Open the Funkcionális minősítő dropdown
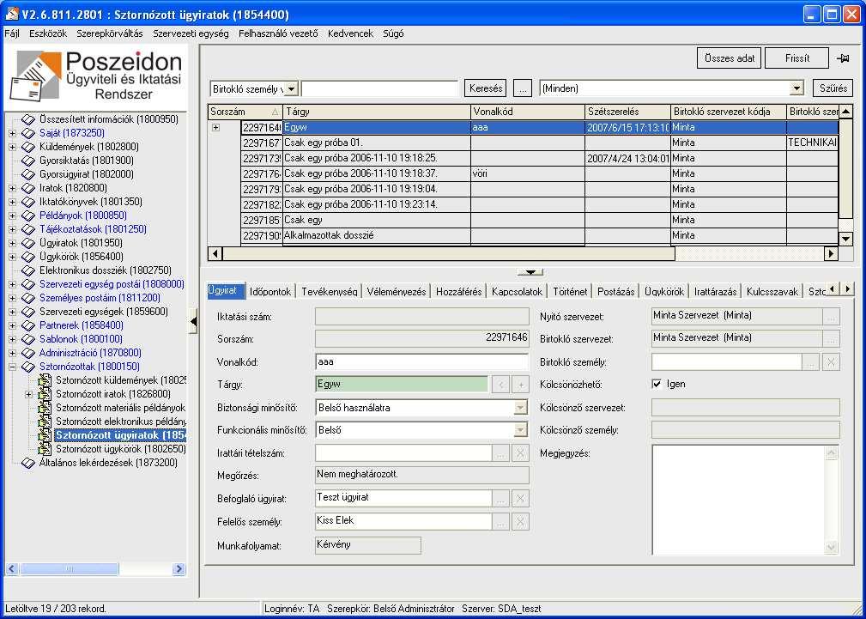The height and width of the screenshot is (619, 866). [521, 430]
